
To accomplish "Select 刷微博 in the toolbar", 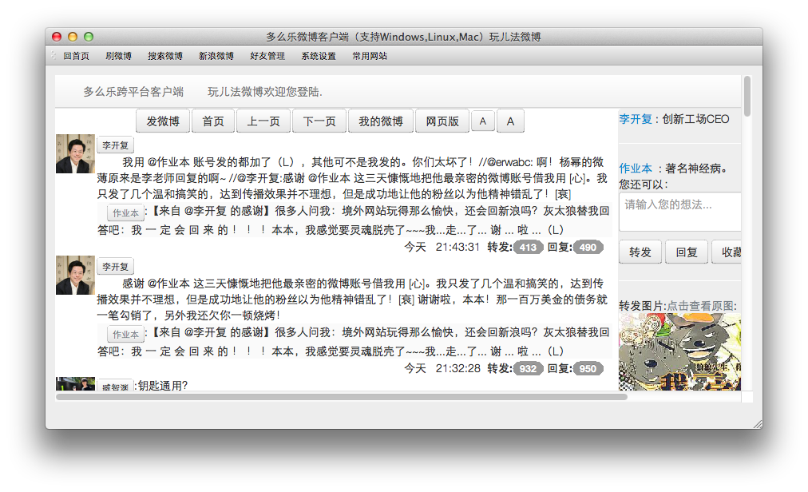I will point(118,56).
